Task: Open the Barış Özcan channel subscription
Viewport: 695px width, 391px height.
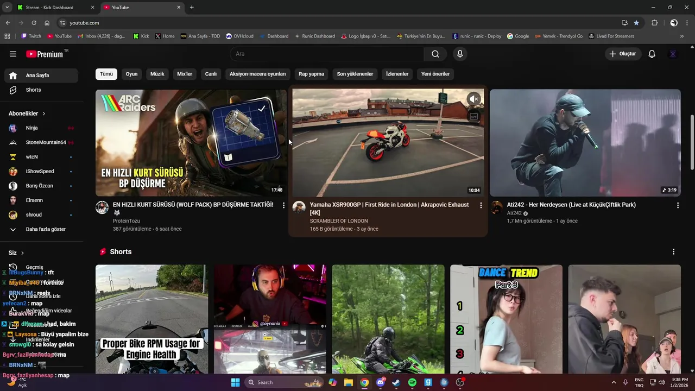Action: pyautogui.click(x=41, y=186)
